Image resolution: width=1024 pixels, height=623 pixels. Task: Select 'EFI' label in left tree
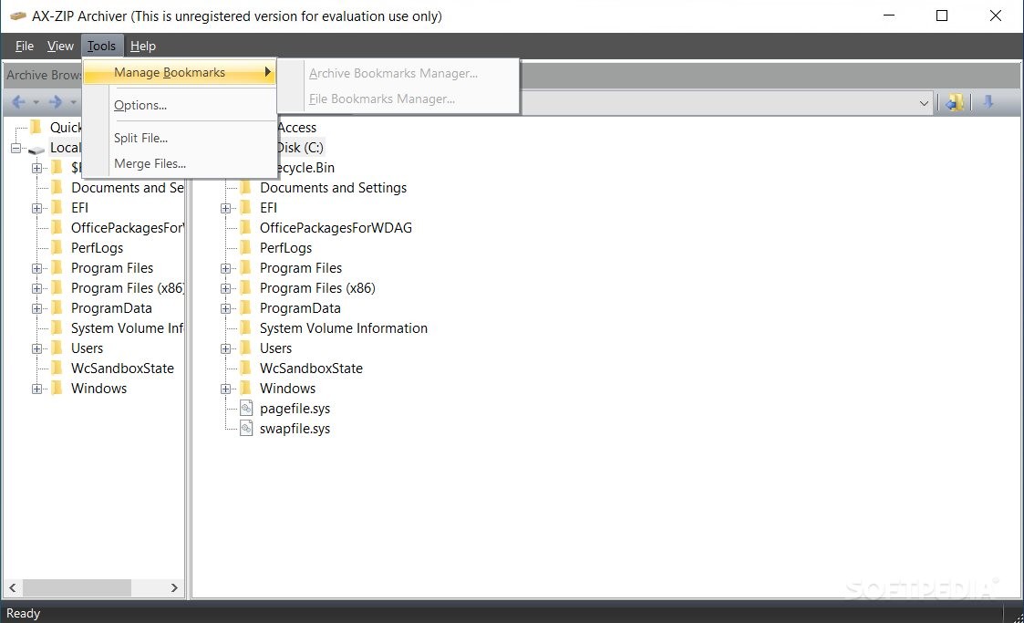point(79,208)
